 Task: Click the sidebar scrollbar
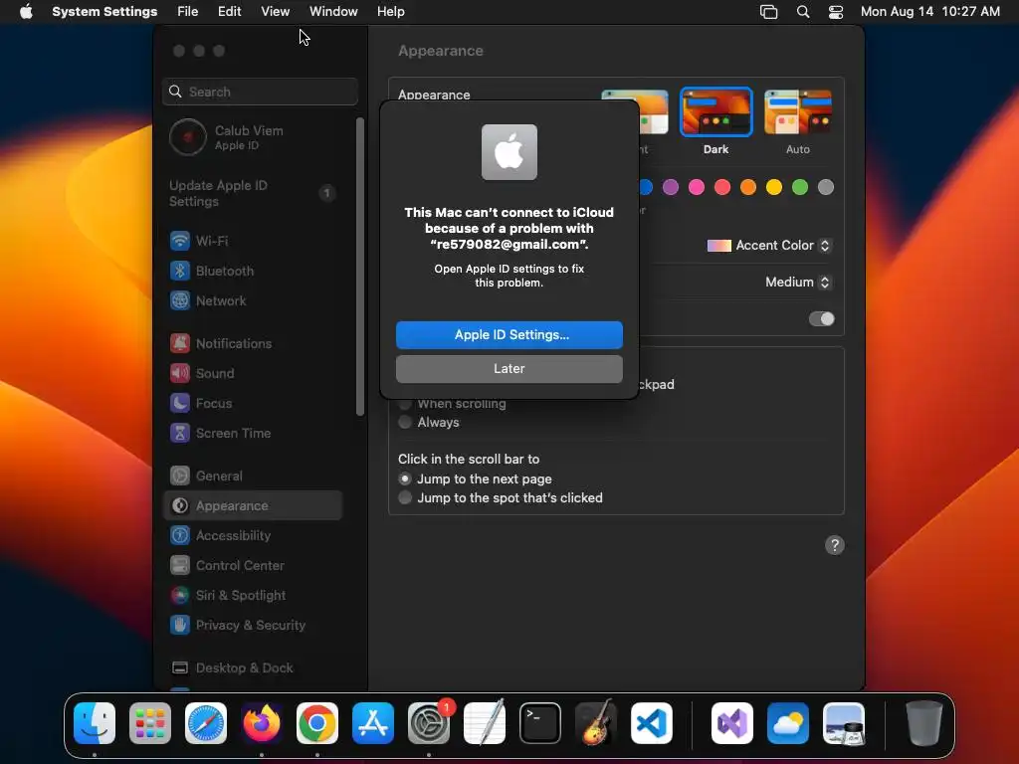click(x=360, y=267)
